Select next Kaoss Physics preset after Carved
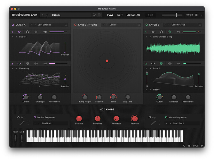Image resolution: width=214 pixels, height=160 pixels. pyautogui.click(x=107, y=25)
